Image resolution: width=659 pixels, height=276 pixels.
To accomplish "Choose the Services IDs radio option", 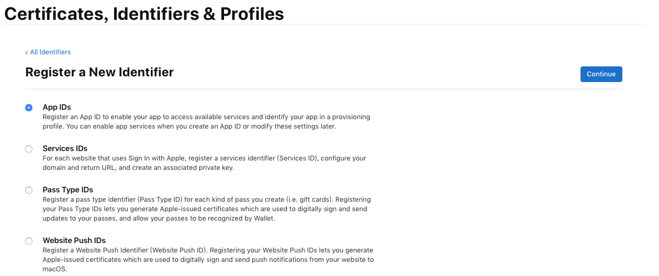I will click(29, 149).
